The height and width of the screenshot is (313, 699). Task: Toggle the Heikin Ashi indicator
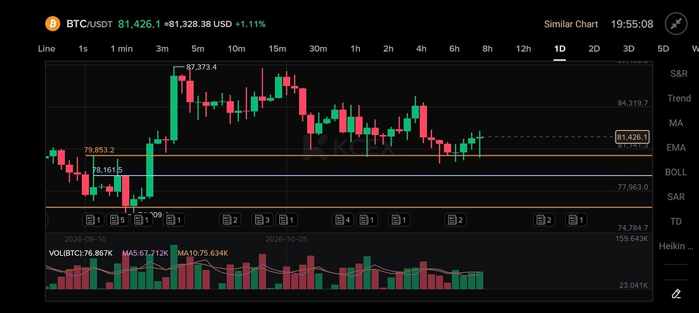676,245
